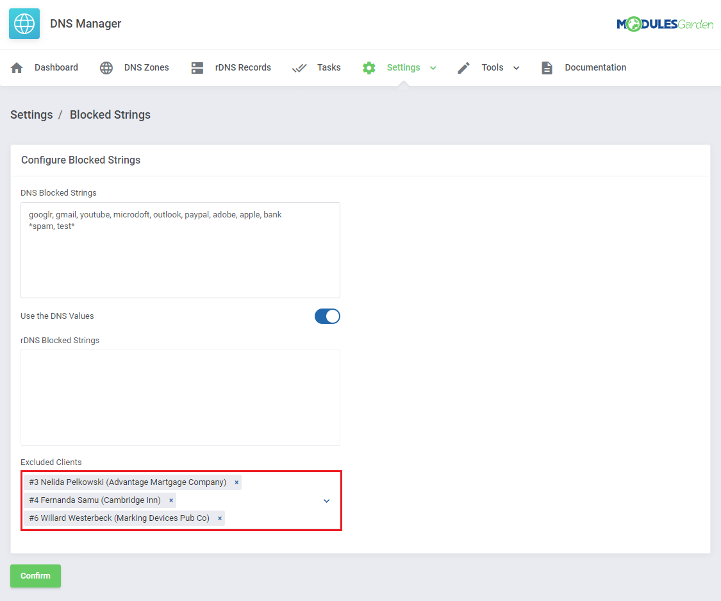
Task: Click the Tasks double-check icon
Action: (299, 68)
